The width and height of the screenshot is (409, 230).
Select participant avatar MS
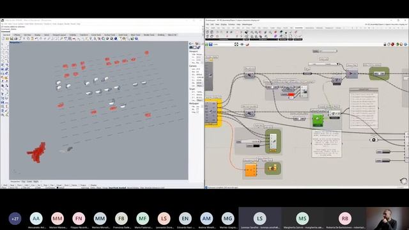pyautogui.click(x=302, y=218)
